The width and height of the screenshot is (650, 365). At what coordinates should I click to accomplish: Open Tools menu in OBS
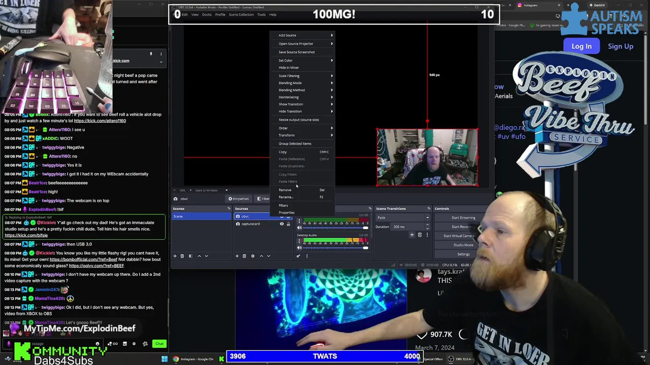coord(261,15)
